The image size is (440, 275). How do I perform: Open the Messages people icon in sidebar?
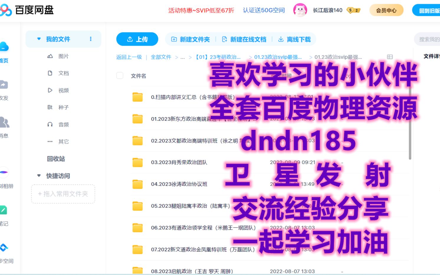click(x=4, y=122)
